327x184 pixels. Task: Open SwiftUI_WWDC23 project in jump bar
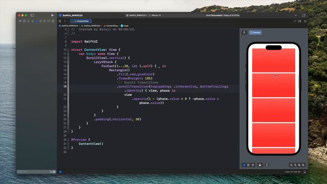pos(68,26)
